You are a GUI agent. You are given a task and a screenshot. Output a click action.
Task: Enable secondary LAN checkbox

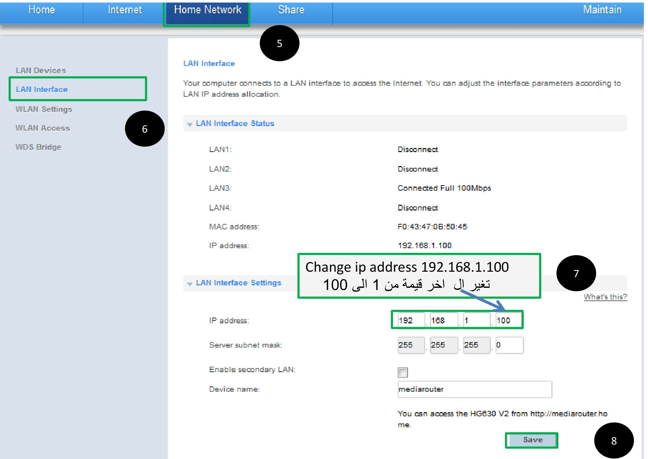pos(403,372)
